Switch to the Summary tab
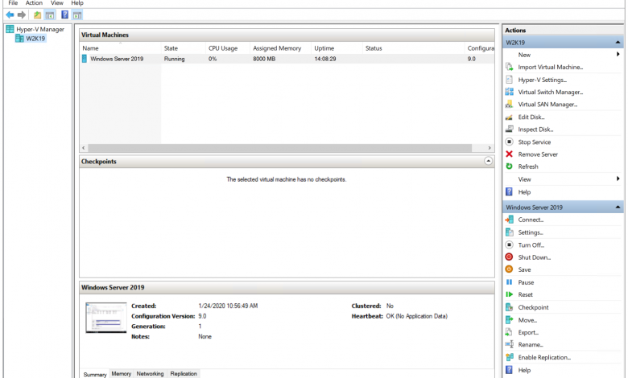 click(95, 375)
